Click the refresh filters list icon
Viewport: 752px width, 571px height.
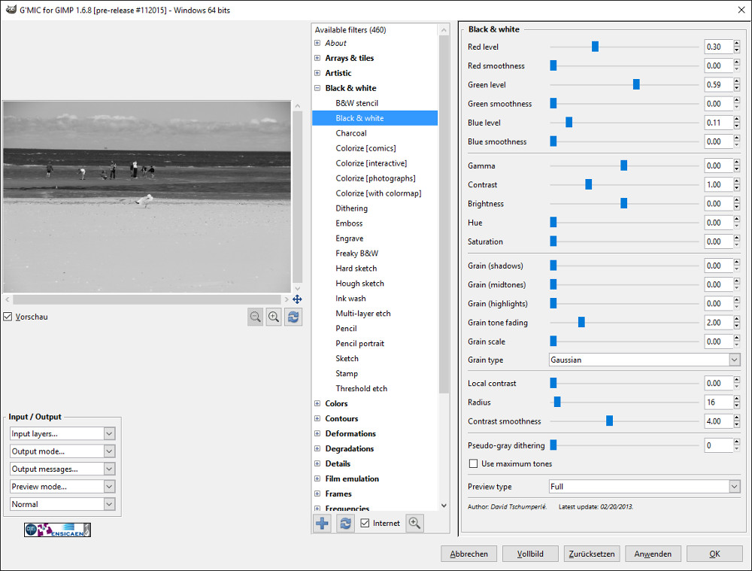(345, 524)
